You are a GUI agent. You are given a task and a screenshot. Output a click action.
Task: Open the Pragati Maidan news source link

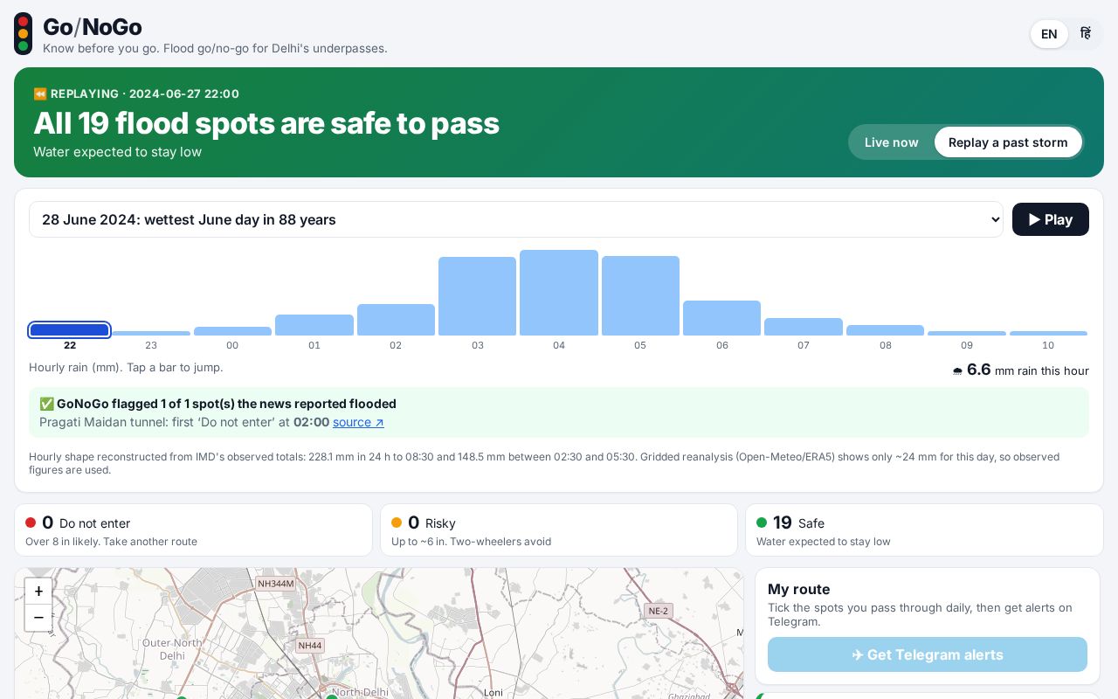click(x=358, y=422)
